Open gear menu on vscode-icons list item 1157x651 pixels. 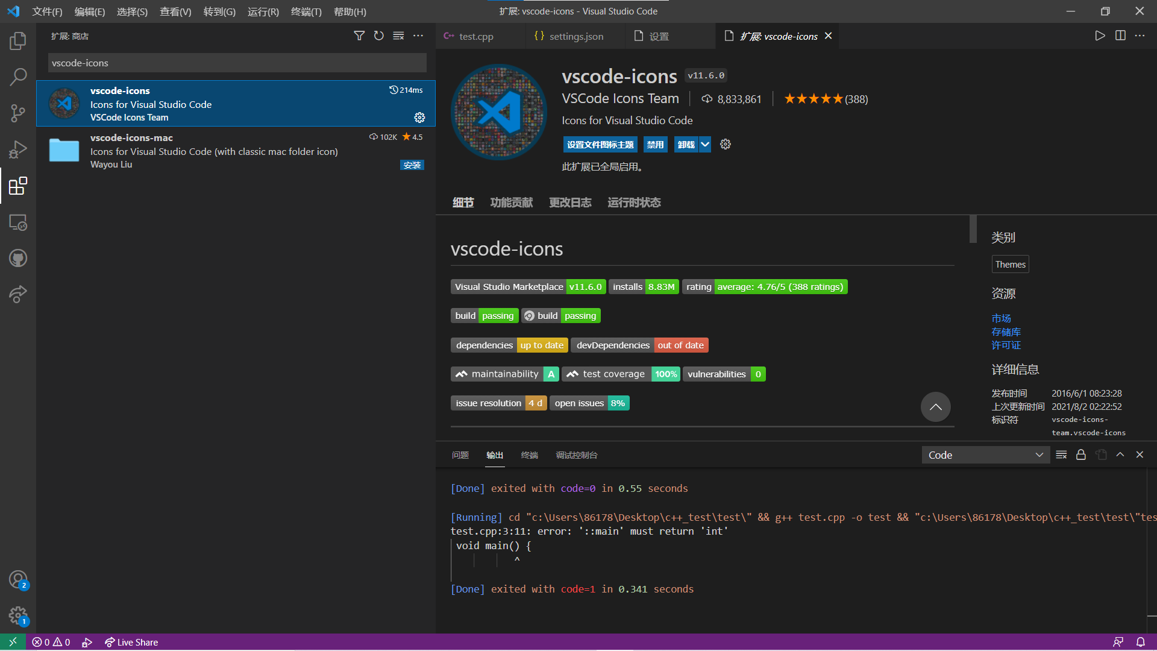point(419,118)
